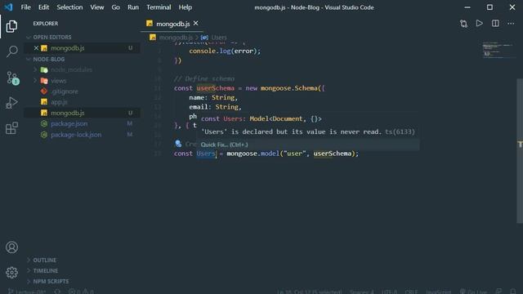Switch to the mongodb.js editor tab
Viewport: 523px width, 294px height.
(x=172, y=24)
